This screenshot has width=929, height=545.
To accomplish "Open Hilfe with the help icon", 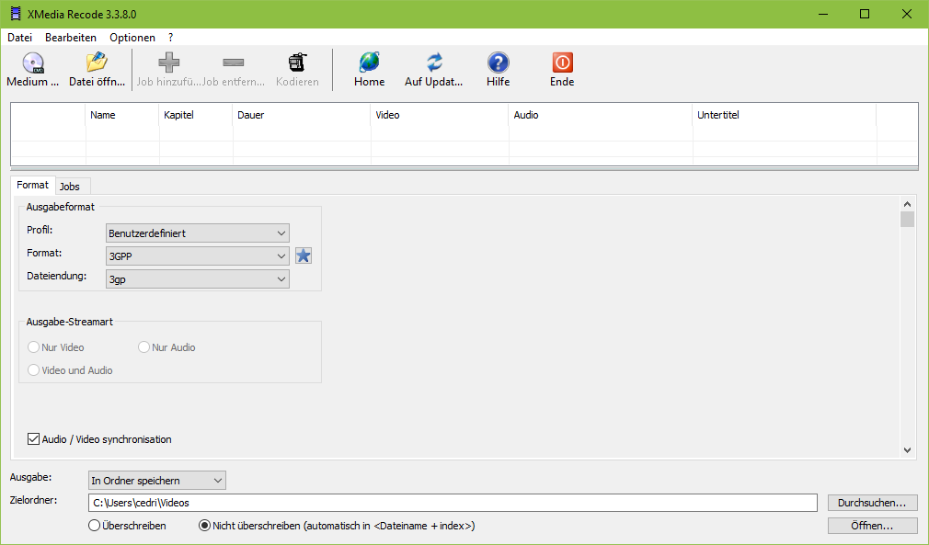I will 498,67.
